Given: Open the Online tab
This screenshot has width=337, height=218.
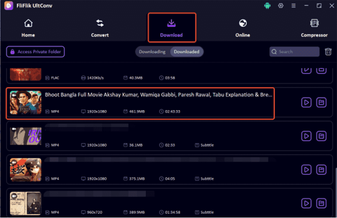Looking at the screenshot, I should pos(243,28).
